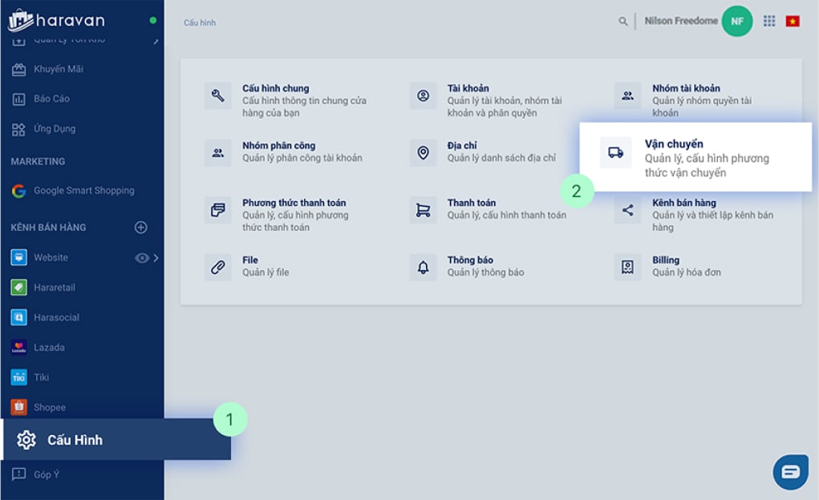The image size is (819, 500).
Task: Open the chat support bubble
Action: pyautogui.click(x=791, y=472)
